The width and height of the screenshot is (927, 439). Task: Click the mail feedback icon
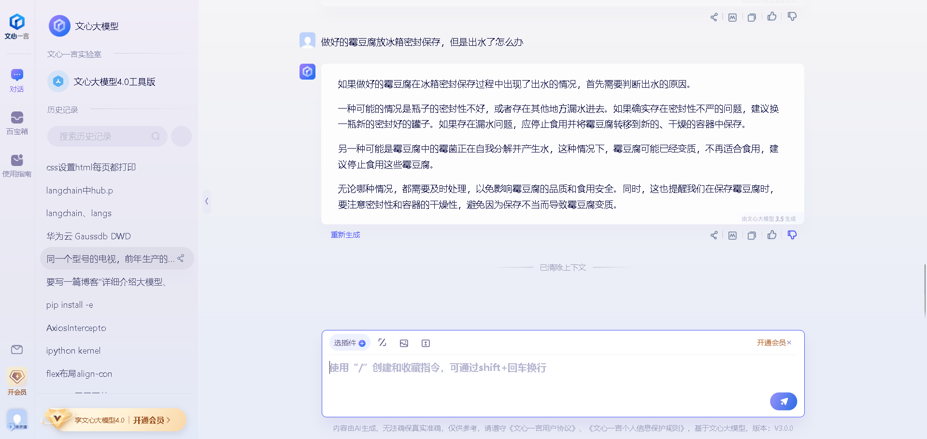(17, 350)
